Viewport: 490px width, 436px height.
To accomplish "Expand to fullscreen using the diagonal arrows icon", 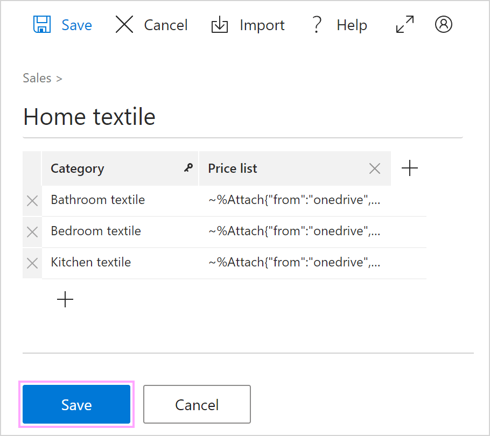I will pos(404,24).
